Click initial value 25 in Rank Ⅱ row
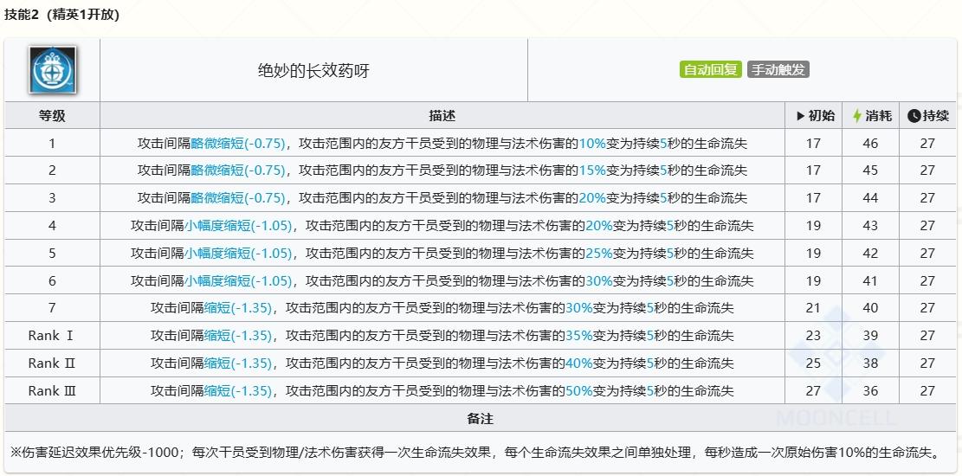Screen dimensions: 962x476 813,363
